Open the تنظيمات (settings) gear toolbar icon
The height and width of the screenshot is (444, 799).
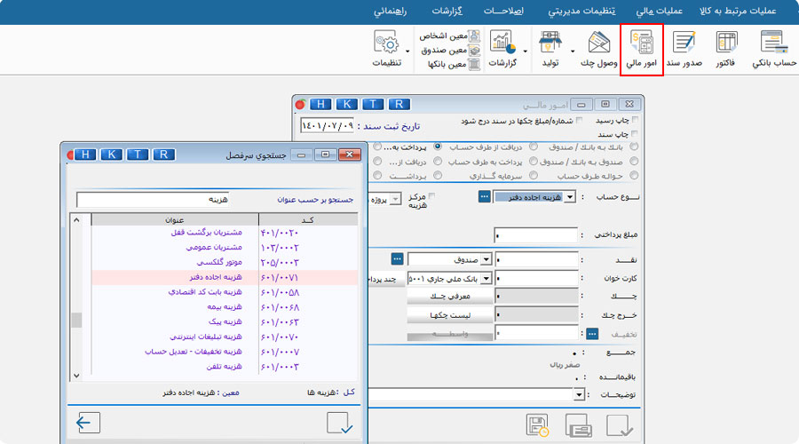coord(387,49)
